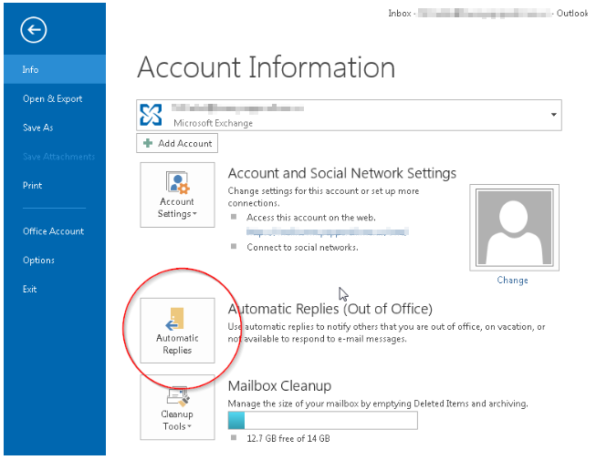Open the Info tab
Screen dimensions: 607x460
coord(55,69)
